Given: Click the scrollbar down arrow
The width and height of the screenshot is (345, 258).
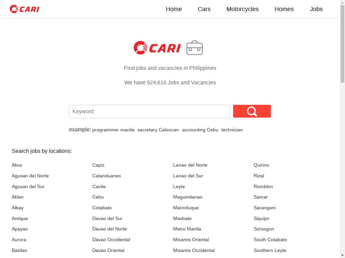Looking at the screenshot, I should tap(342, 255).
